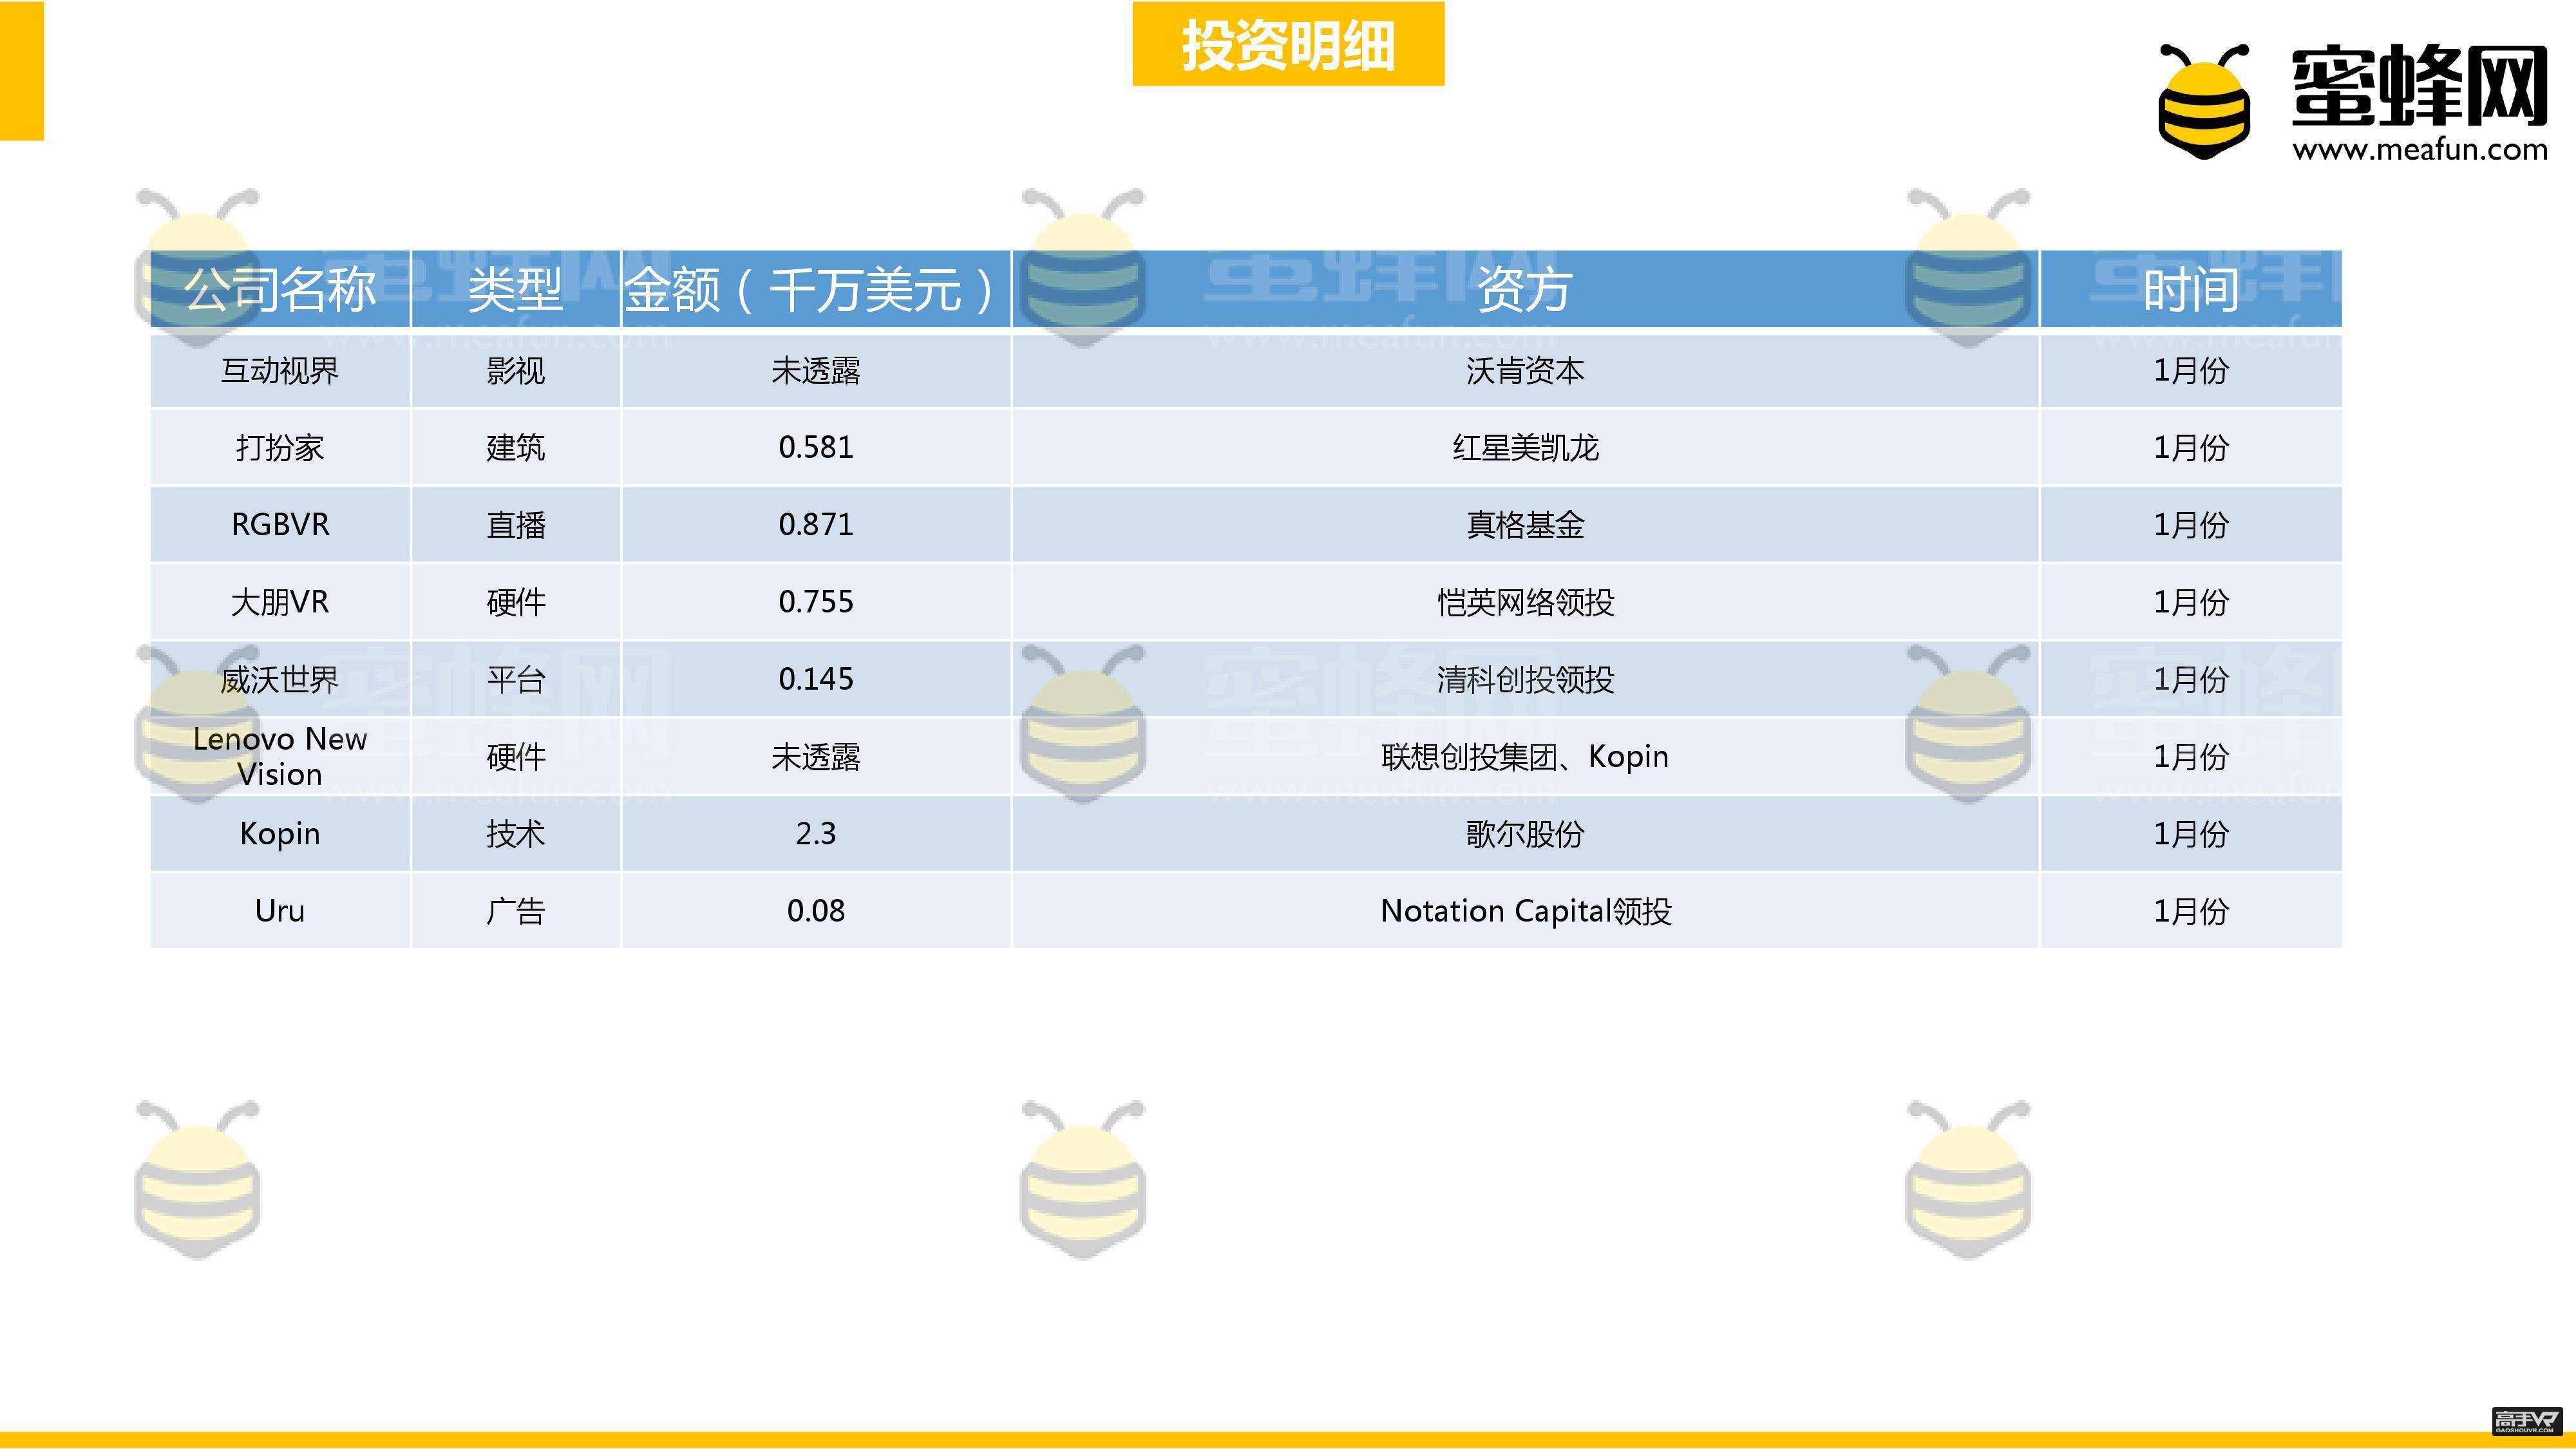The height and width of the screenshot is (1449, 2576).
Task: Click the 直播 type cell
Action: (516, 525)
